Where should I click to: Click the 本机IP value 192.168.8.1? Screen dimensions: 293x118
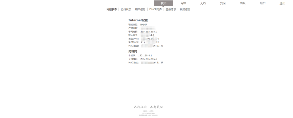(145, 55)
